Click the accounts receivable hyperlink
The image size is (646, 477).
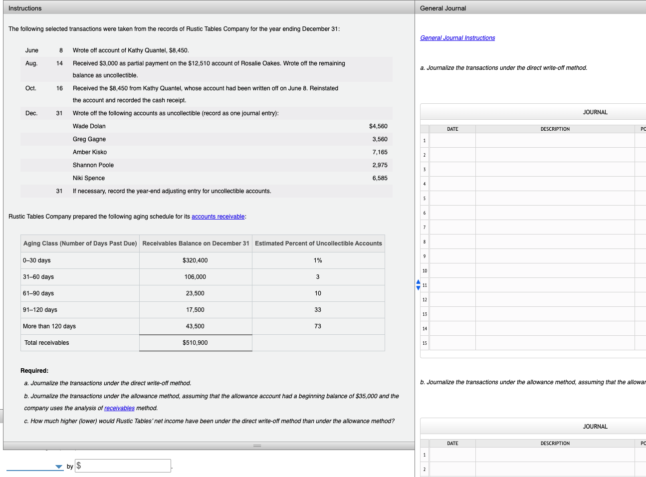coord(218,217)
